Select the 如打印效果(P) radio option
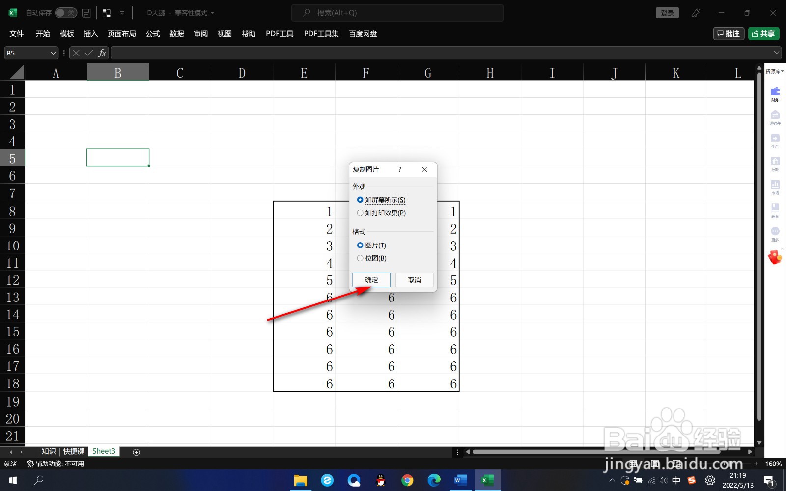Screen dimensions: 786x491 [x=381, y=213]
